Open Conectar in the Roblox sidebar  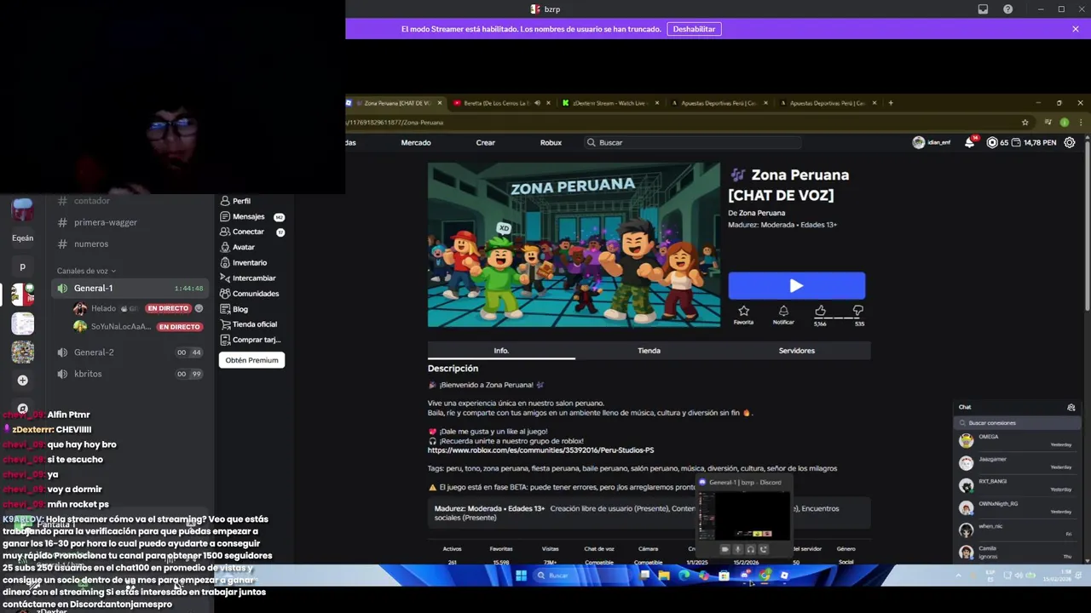click(x=251, y=232)
